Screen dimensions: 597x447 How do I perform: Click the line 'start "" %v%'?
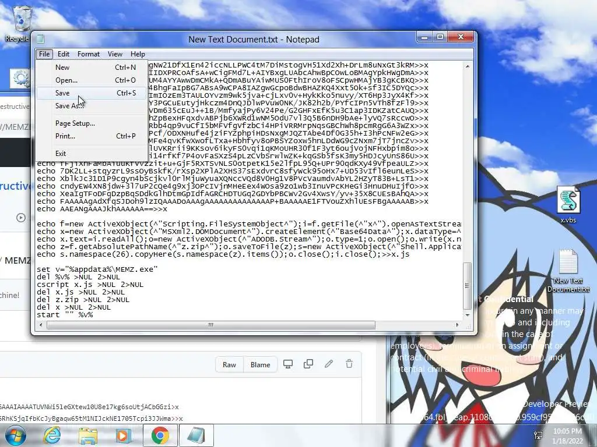[65, 315]
